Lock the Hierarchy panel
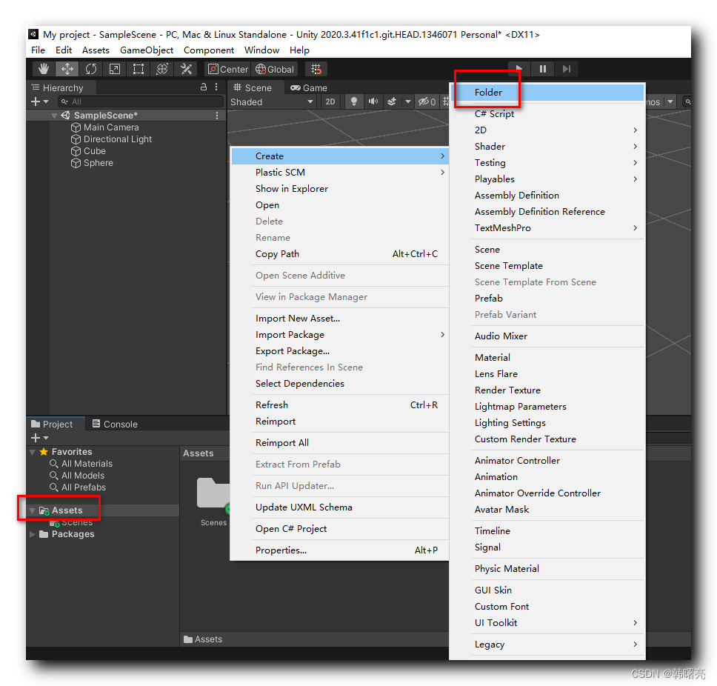717x686 pixels. click(x=204, y=87)
